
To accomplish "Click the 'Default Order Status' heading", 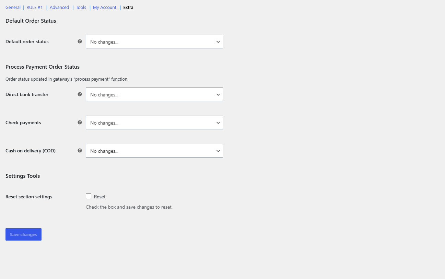I will tap(31, 21).
